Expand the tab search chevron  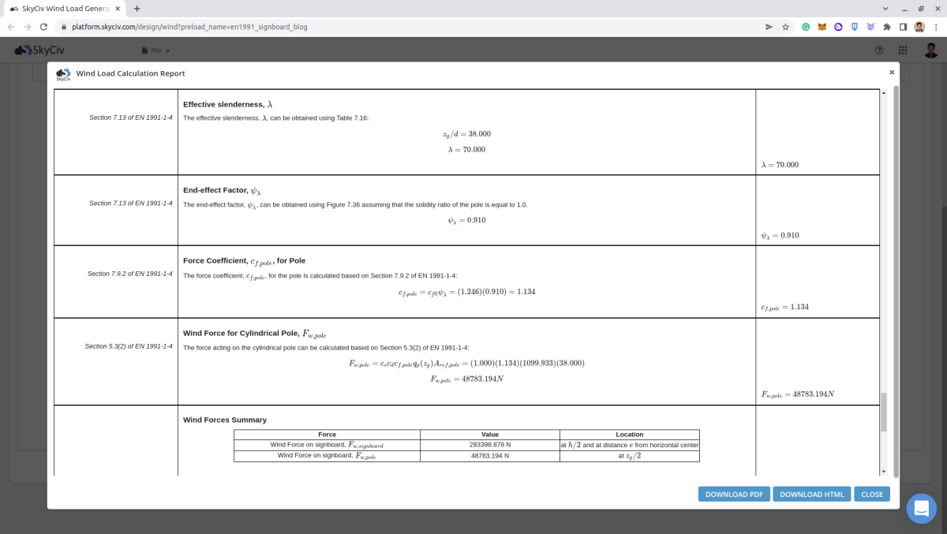(x=885, y=8)
